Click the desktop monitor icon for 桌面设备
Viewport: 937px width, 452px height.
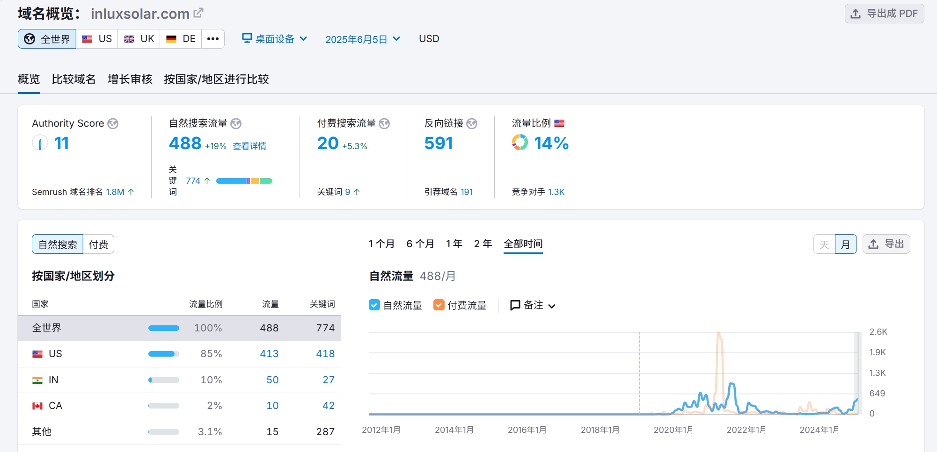pos(247,38)
